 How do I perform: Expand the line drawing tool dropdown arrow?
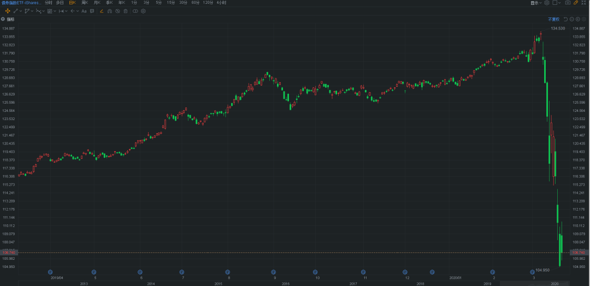pos(21,11)
